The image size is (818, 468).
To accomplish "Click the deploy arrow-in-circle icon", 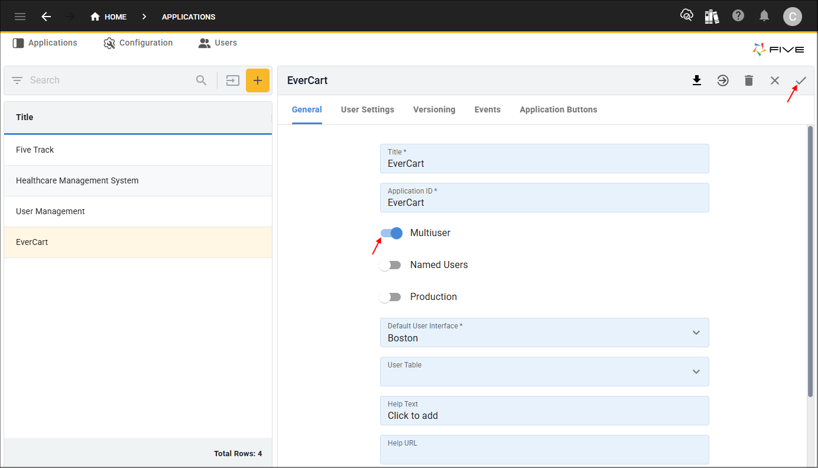I will pos(723,80).
